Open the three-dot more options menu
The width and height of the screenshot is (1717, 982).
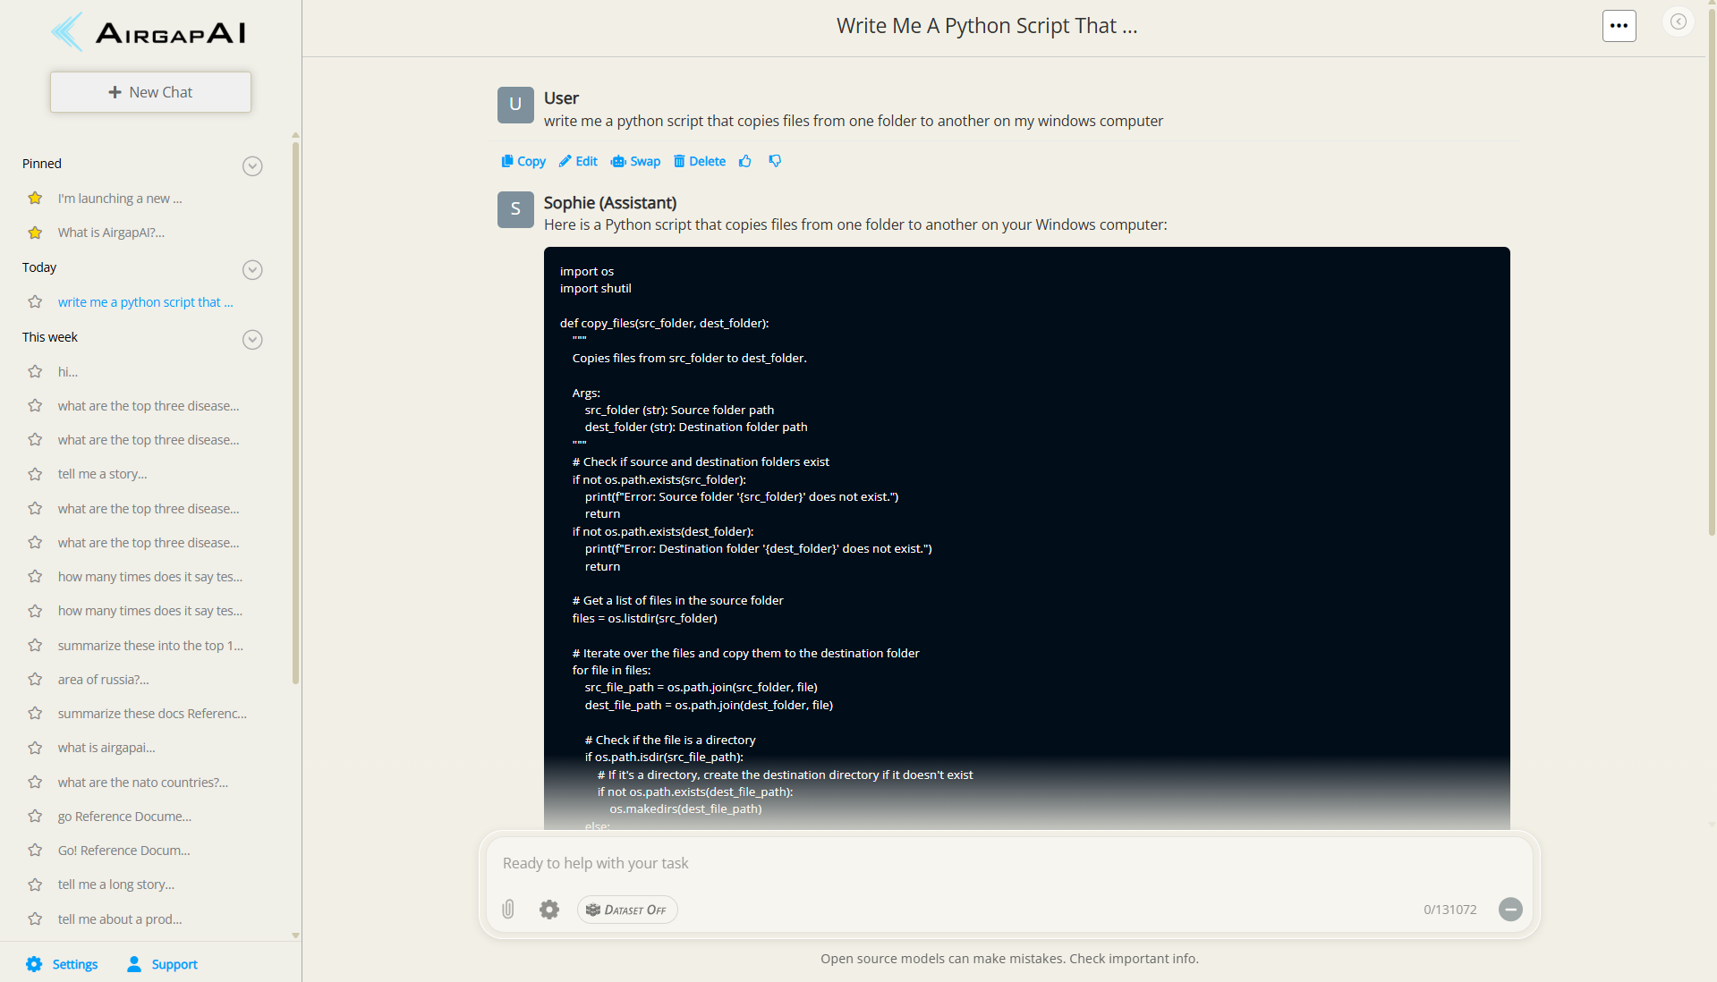click(x=1619, y=26)
